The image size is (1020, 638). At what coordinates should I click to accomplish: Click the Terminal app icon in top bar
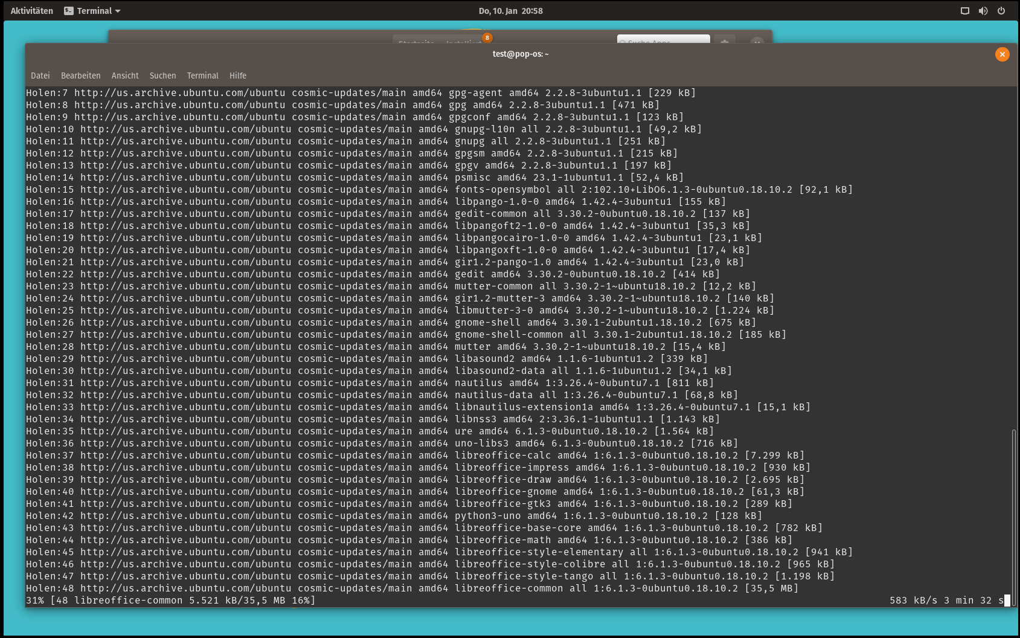pyautogui.click(x=69, y=11)
